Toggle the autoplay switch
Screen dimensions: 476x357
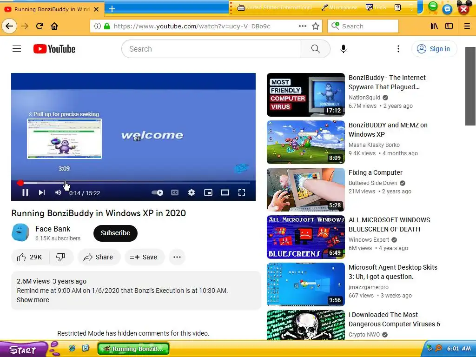click(157, 192)
